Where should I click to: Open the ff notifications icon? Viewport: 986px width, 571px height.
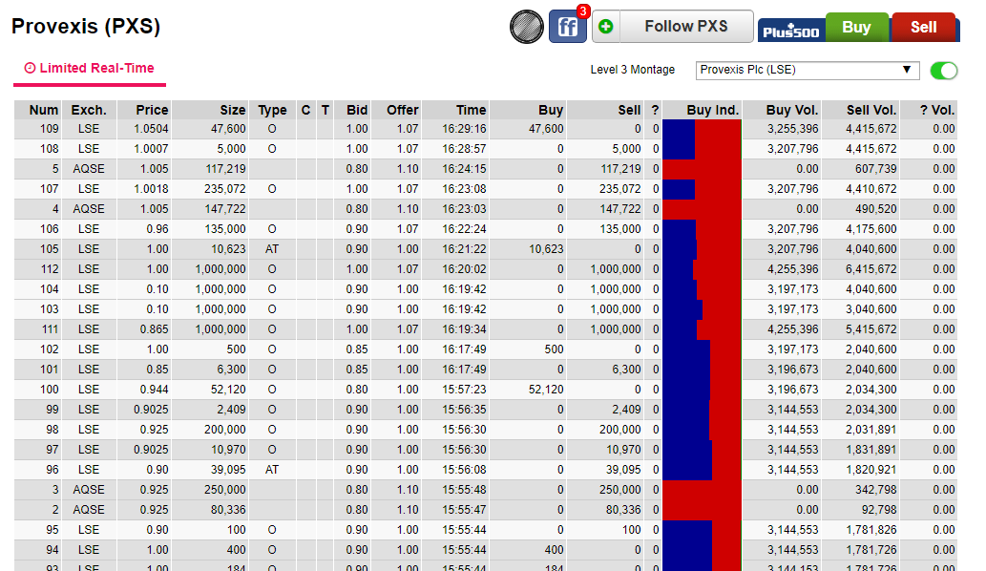(x=567, y=27)
